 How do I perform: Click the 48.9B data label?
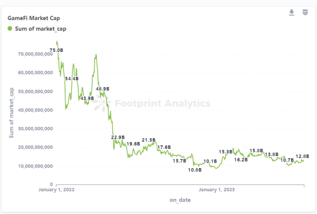[x=102, y=89]
